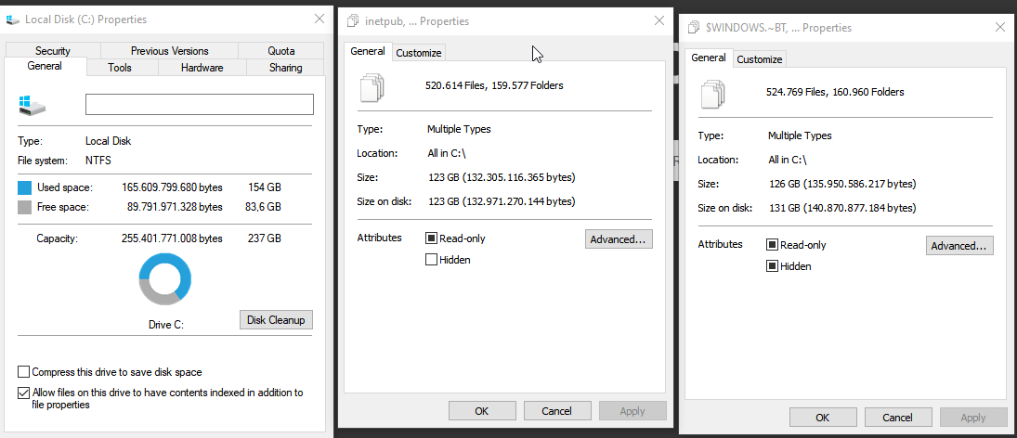The image size is (1017, 438).
Task: Click the drive icon beside the name field
Action: (32, 105)
